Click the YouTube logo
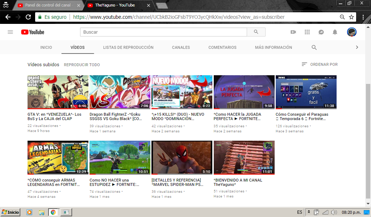 33,32
